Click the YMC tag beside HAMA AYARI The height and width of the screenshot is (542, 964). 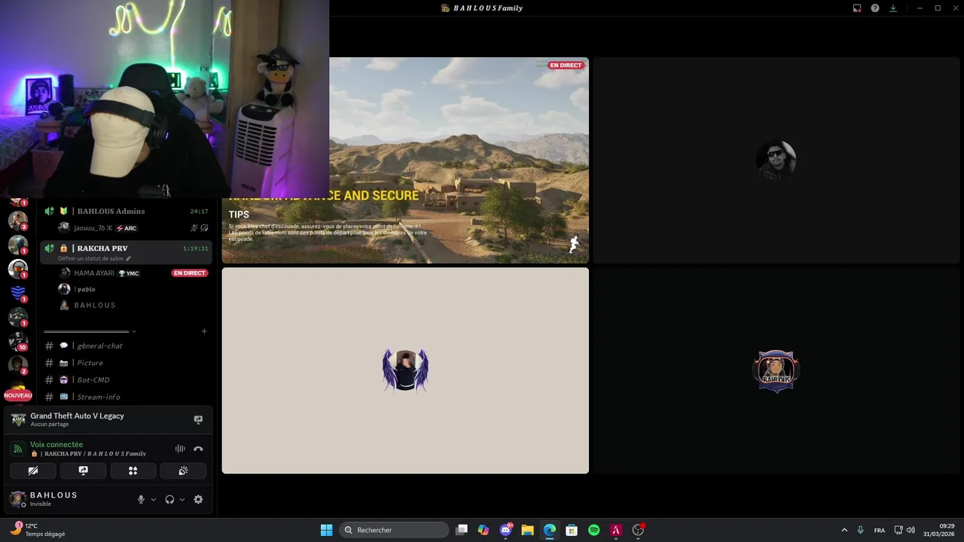tap(129, 273)
